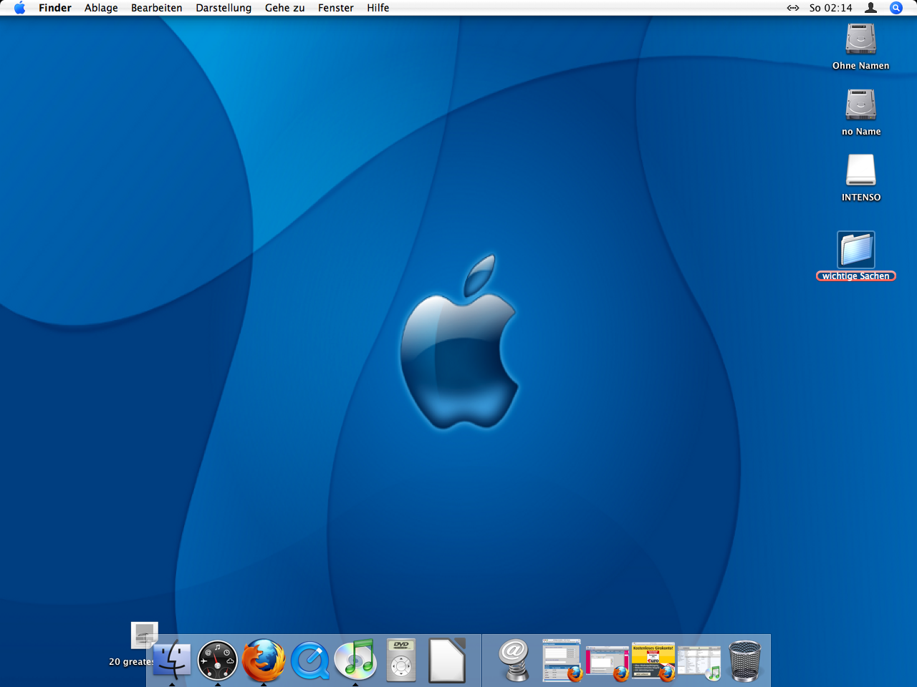Screen dimensions: 917x687
Task: Click the Trash bin in the dock
Action: [x=745, y=660]
